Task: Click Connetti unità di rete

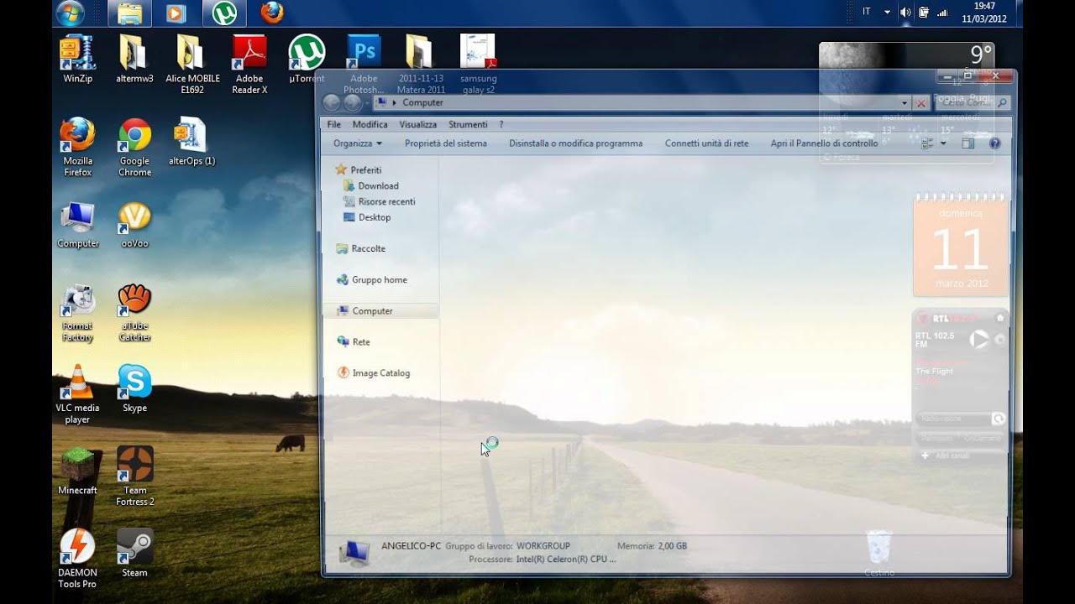Action: (707, 143)
